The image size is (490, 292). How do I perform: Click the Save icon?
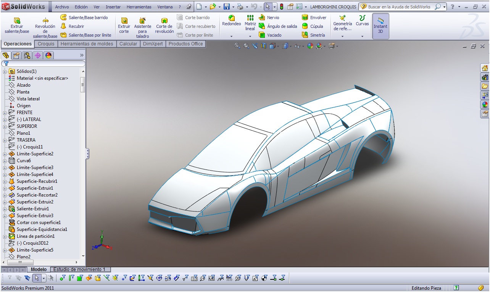[226, 6]
